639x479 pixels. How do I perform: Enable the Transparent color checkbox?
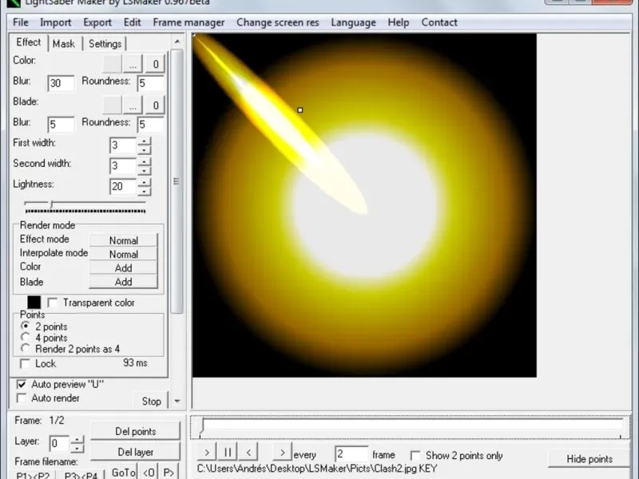point(53,303)
